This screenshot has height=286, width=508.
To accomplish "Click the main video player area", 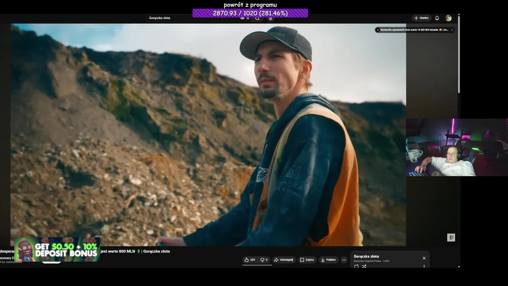I will pyautogui.click(x=208, y=135).
